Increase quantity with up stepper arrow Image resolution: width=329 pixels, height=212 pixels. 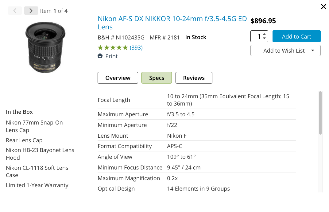(265, 34)
